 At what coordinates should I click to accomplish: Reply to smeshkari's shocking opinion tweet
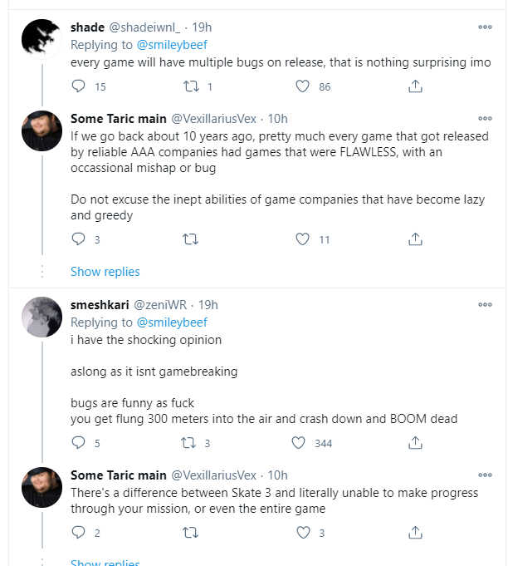(79, 443)
